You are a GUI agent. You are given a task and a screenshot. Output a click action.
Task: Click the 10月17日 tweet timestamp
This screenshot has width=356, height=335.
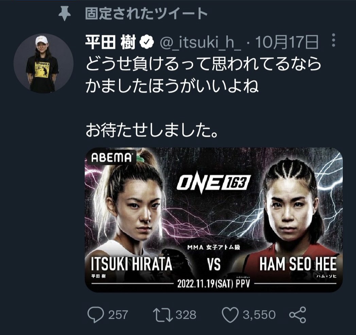[x=287, y=42]
